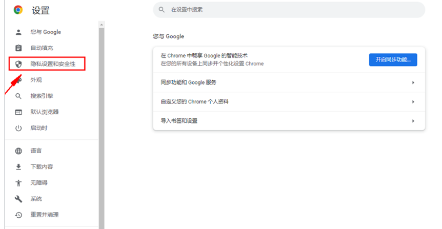Click the wrench icon for 系统
This screenshot has height=229, width=442.
click(x=18, y=199)
